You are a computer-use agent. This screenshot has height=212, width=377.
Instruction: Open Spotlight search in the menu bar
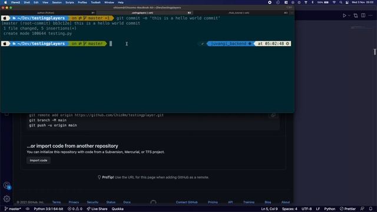coord(340,2)
